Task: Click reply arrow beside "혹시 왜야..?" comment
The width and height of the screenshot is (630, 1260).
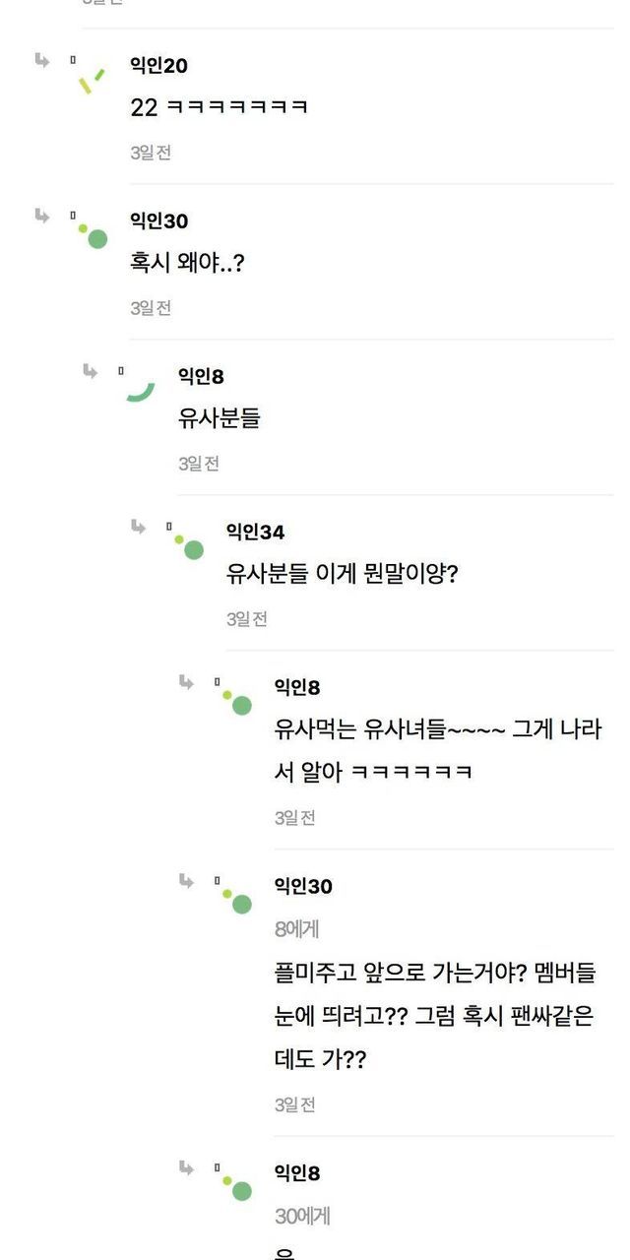Action: pos(41,216)
